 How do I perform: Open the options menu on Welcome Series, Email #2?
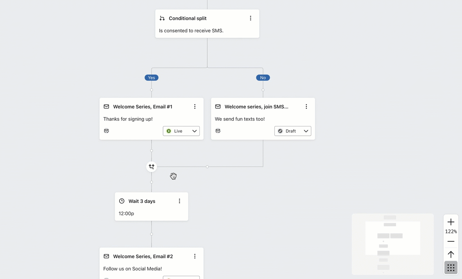pos(195,256)
